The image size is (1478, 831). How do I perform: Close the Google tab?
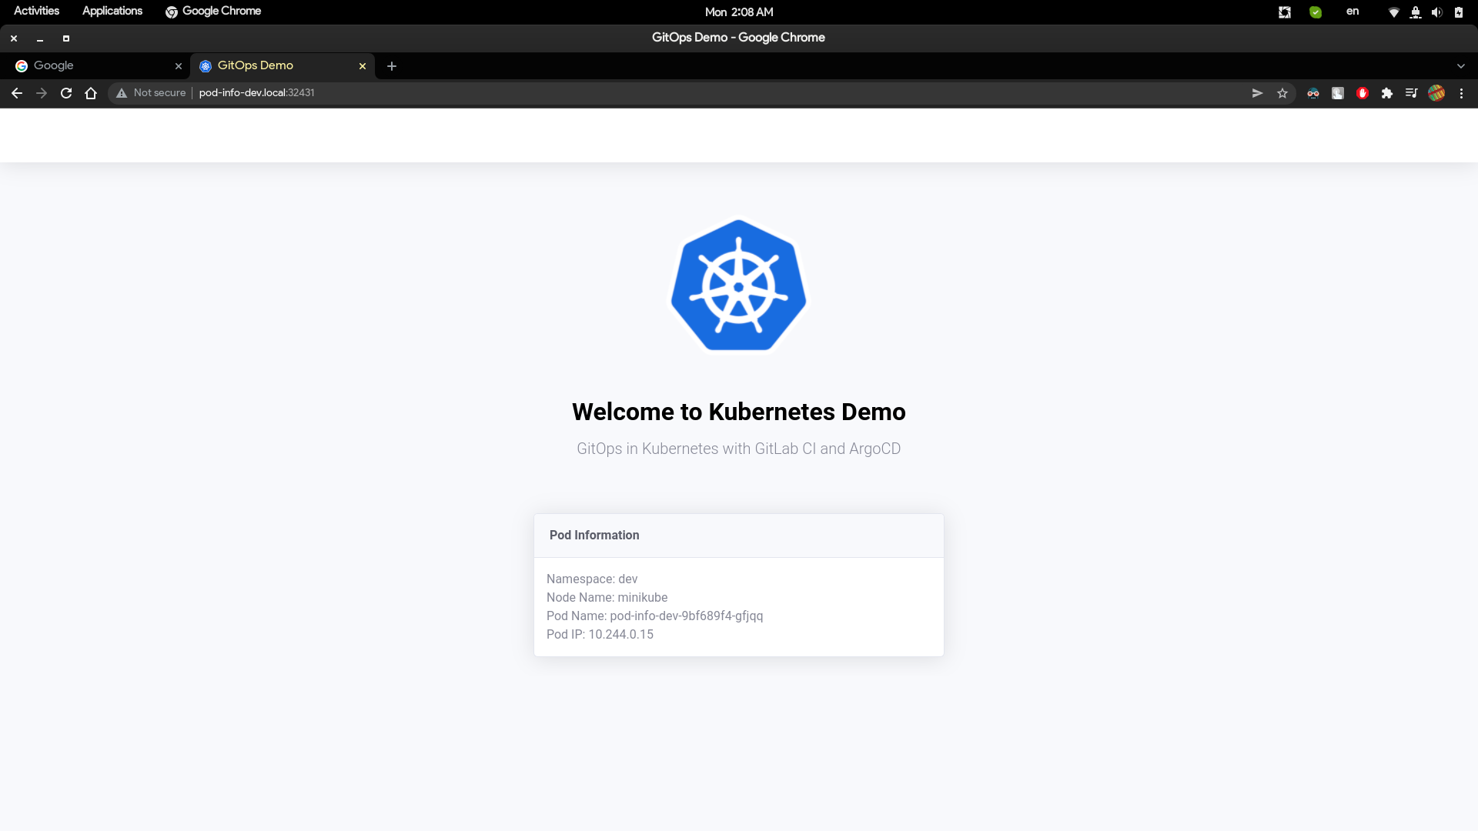pyautogui.click(x=179, y=66)
